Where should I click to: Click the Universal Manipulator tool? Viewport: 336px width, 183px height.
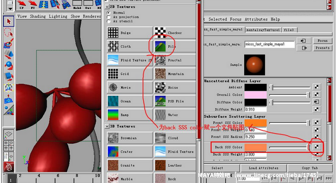(x=9, y=88)
